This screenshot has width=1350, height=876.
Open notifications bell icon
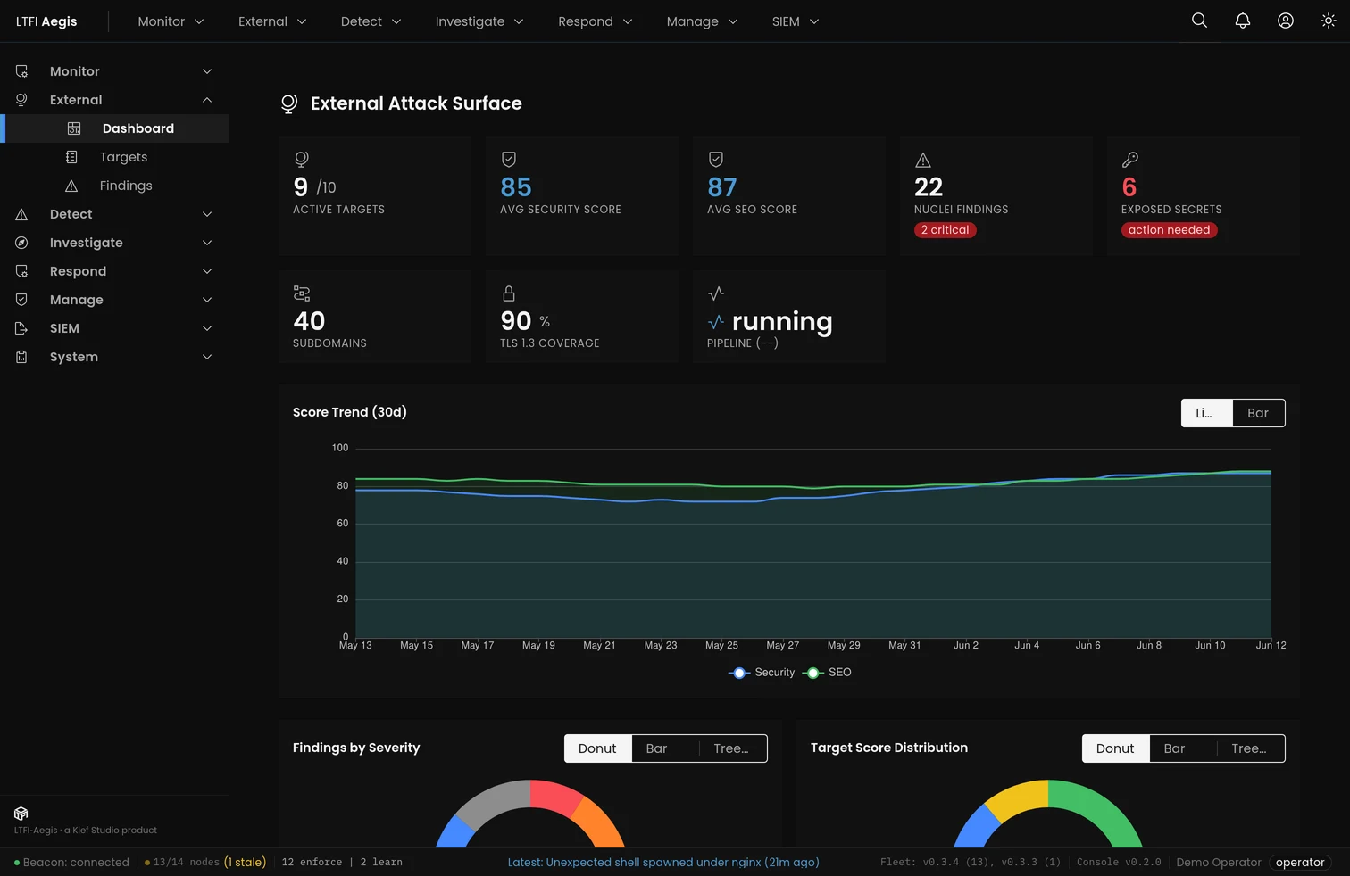tap(1242, 21)
